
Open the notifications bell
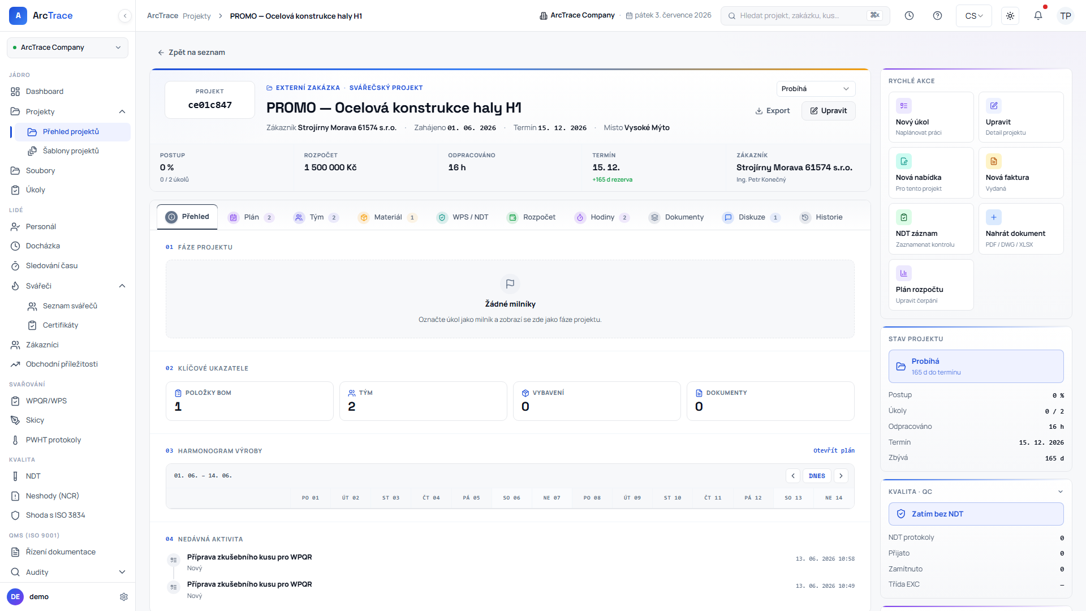(x=1038, y=16)
